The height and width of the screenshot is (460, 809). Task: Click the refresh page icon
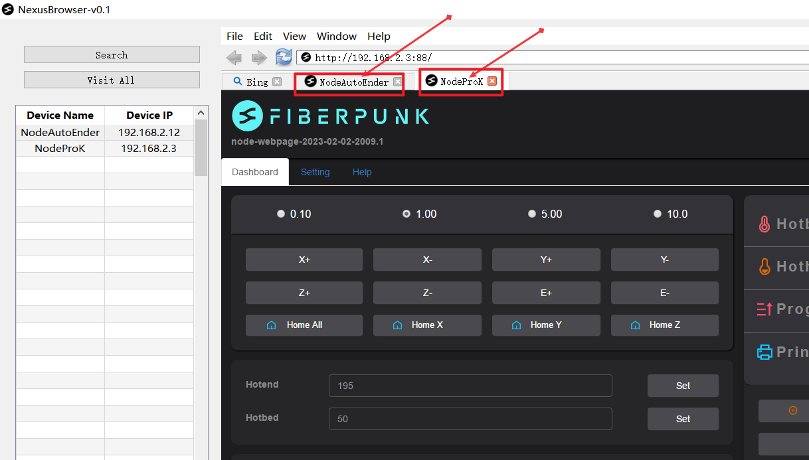click(x=284, y=57)
